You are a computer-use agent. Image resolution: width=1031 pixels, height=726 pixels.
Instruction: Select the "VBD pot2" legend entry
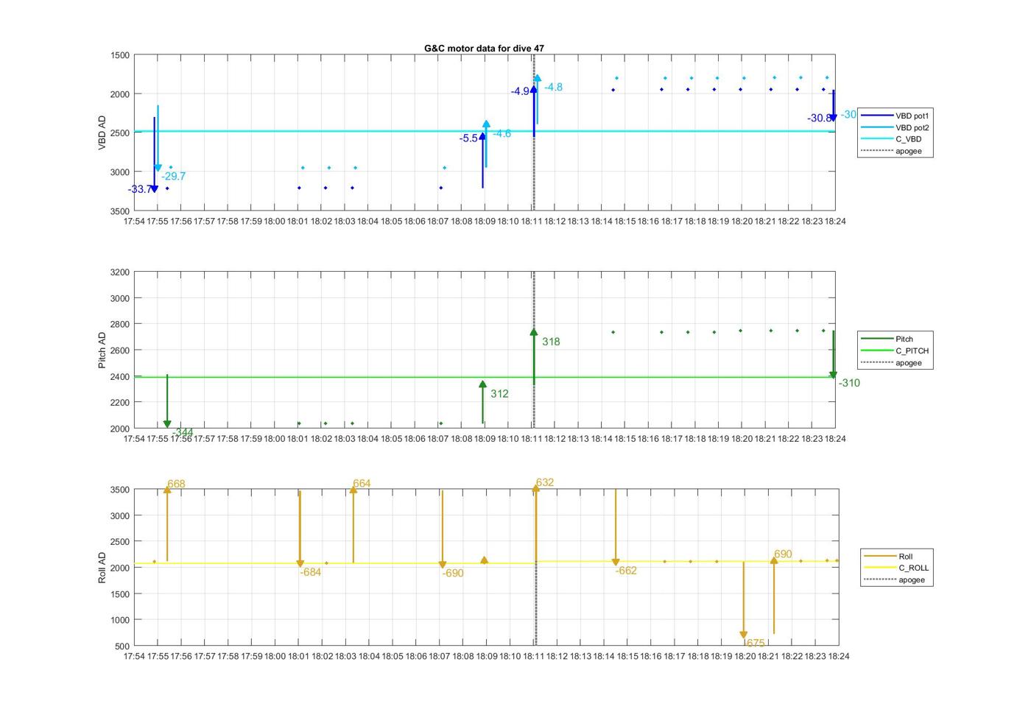[x=895, y=127]
